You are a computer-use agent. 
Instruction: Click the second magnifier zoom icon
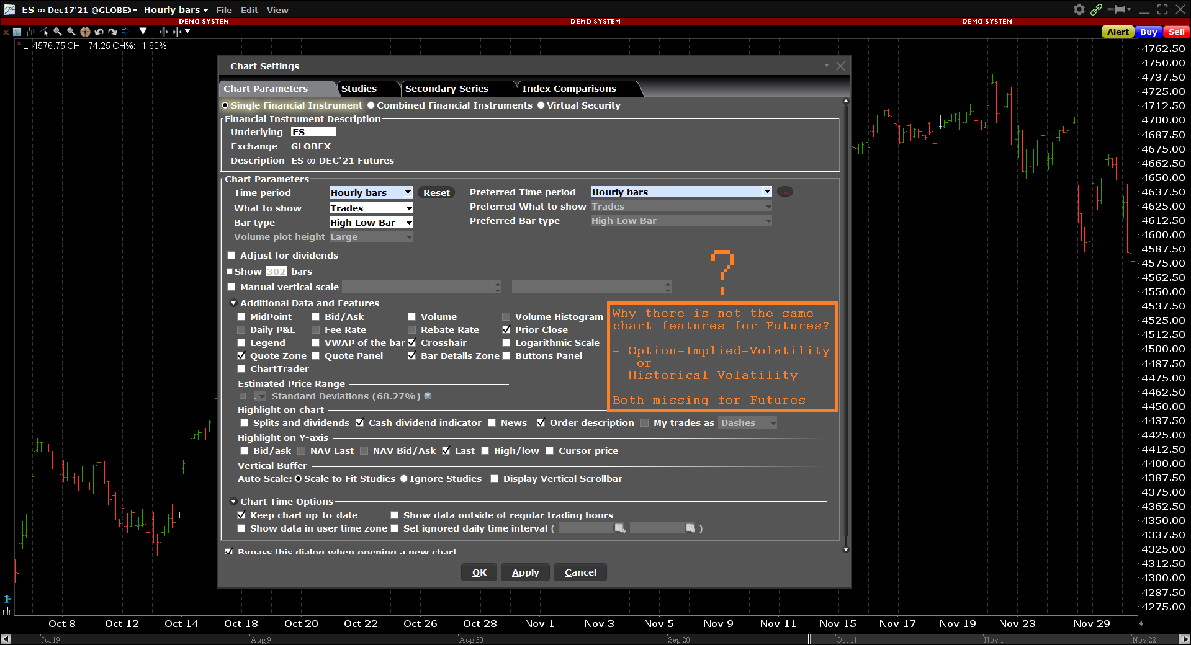click(x=71, y=32)
